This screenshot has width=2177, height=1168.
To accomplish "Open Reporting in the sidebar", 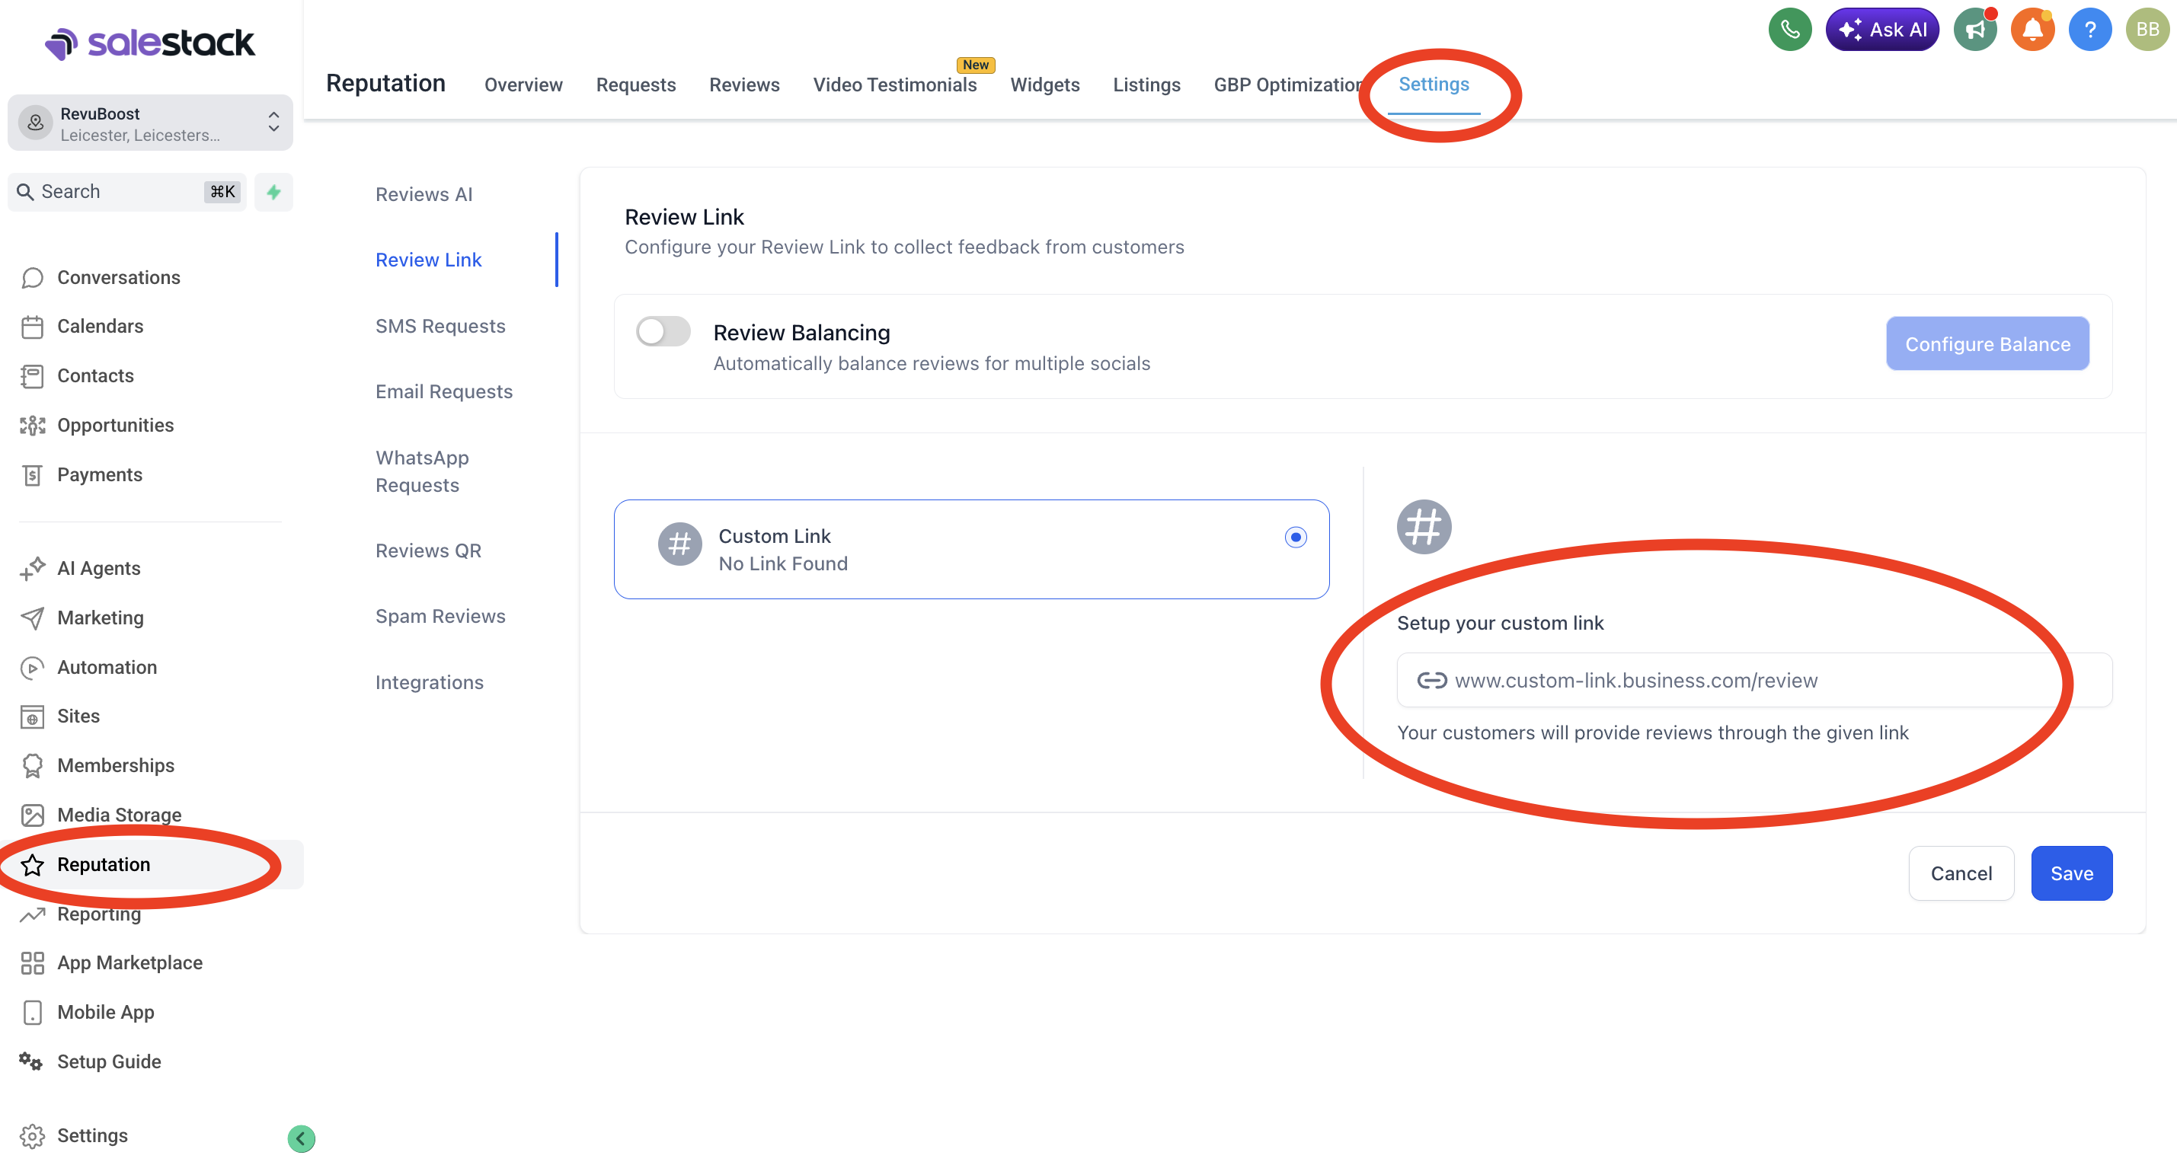I will point(98,914).
